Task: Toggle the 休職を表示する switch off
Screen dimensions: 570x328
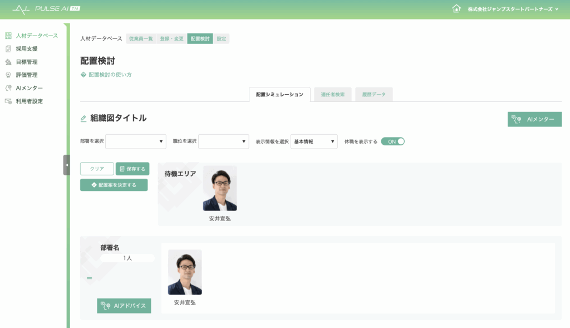Action: coord(392,141)
